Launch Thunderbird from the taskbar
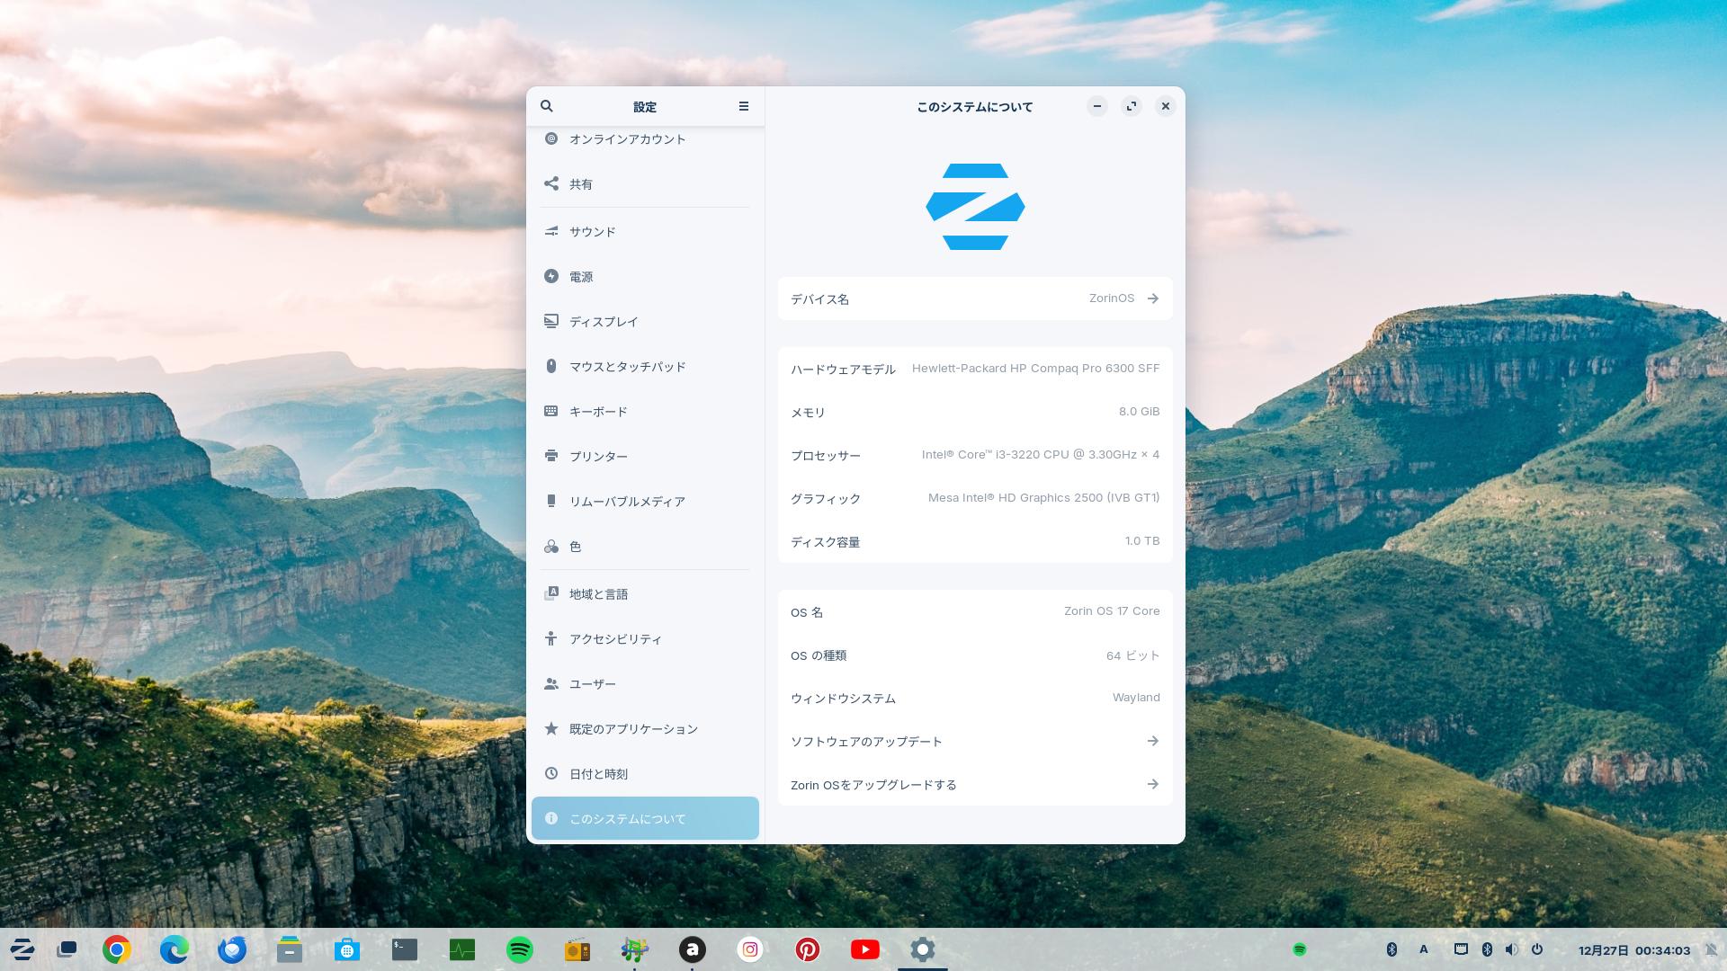Screen dimensions: 1727x971 (x=232, y=949)
